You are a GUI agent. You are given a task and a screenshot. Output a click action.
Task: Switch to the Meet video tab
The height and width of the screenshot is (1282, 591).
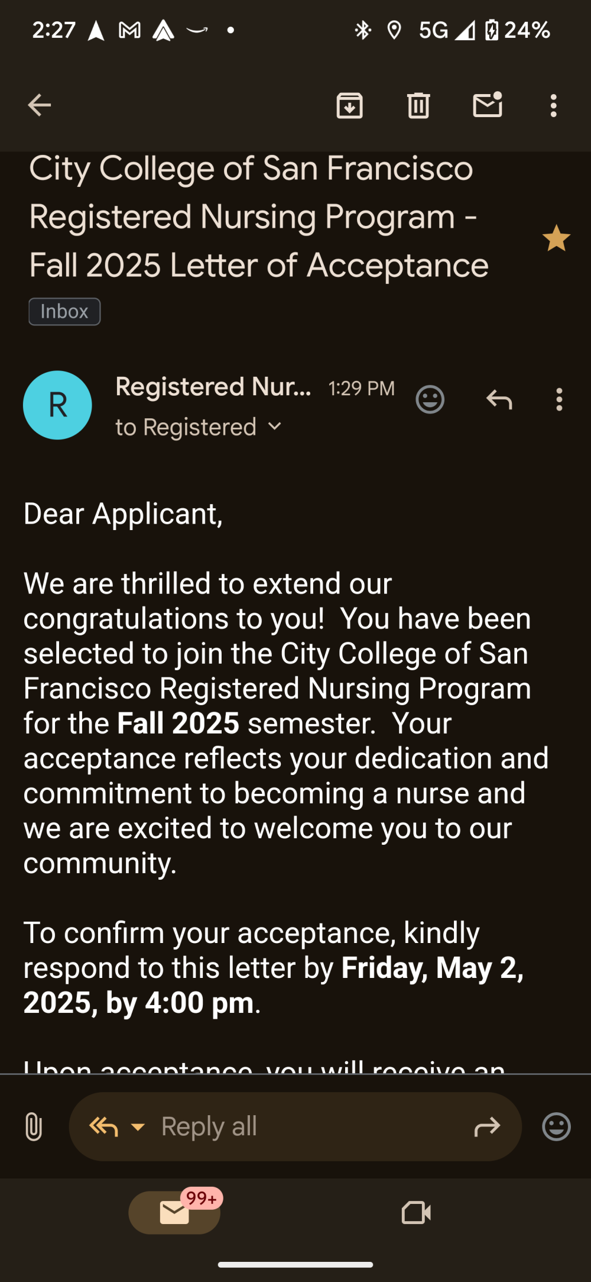tap(416, 1213)
